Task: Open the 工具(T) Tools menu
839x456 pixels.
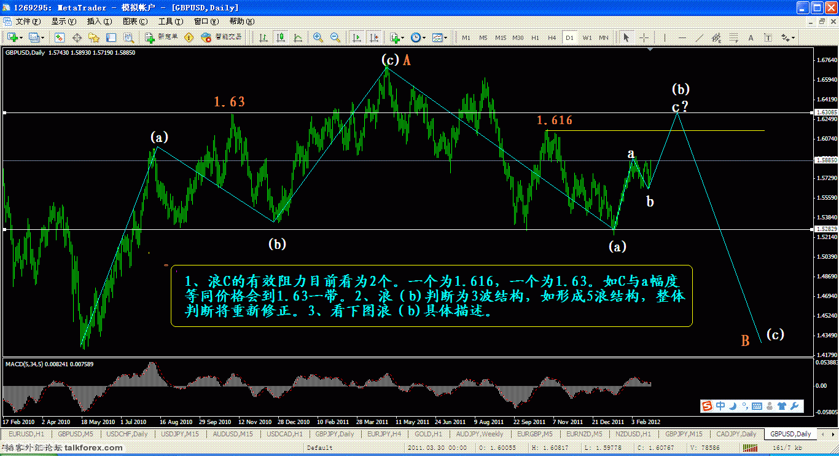Action: coord(171,21)
